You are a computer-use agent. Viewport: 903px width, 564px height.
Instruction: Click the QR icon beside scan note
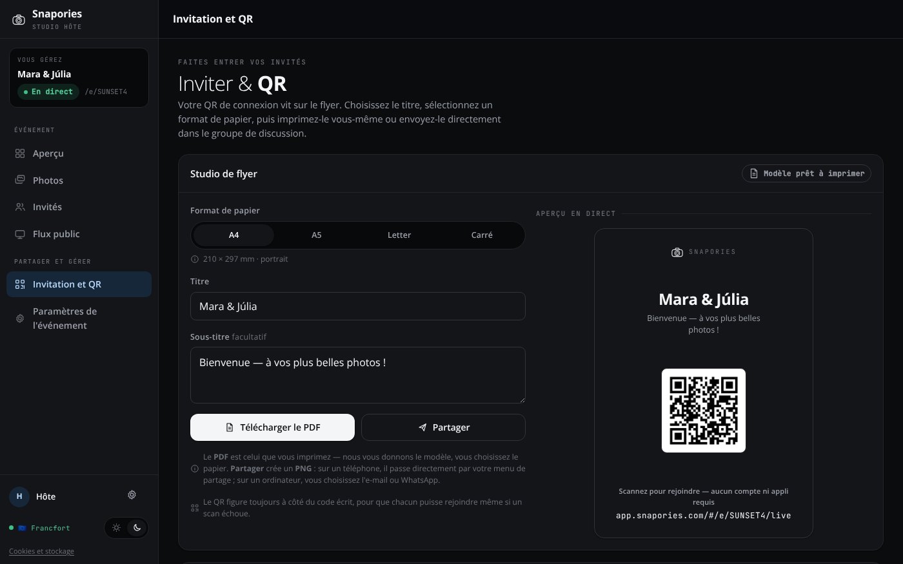[x=195, y=508]
